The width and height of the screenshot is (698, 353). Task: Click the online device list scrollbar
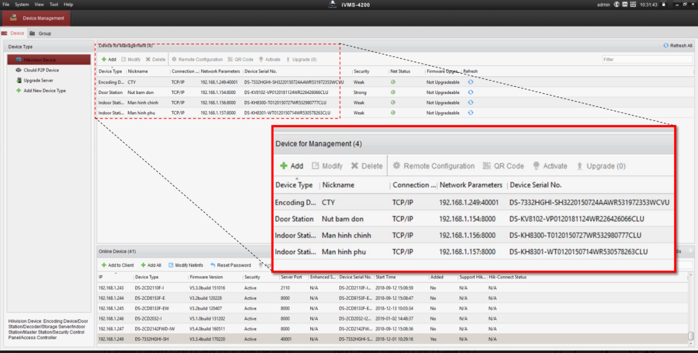point(691,336)
